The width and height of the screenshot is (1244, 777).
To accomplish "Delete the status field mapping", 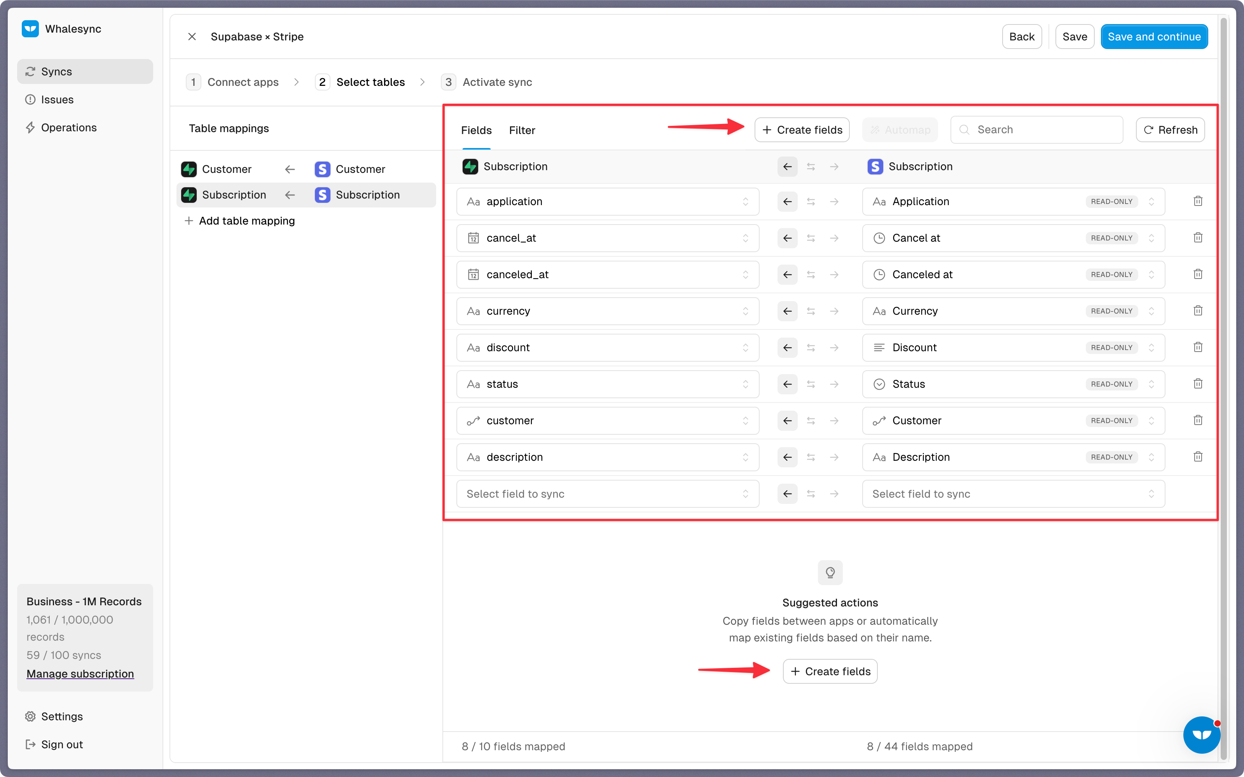I will click(x=1198, y=383).
